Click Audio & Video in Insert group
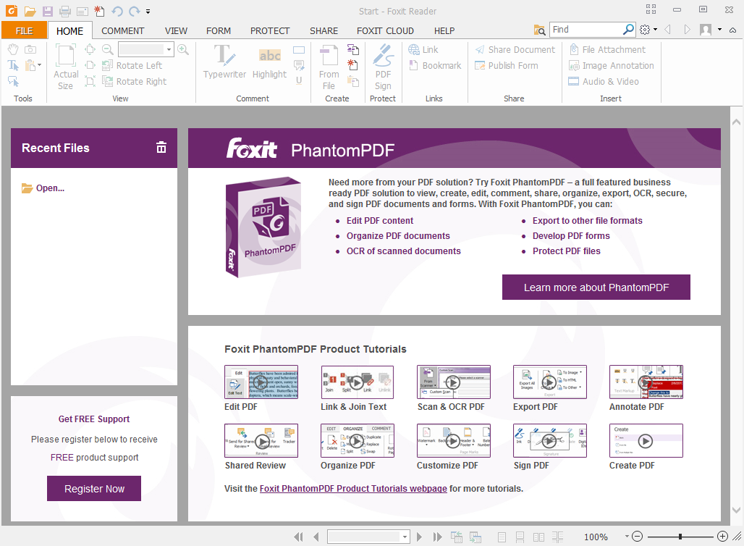The image size is (744, 546). (x=604, y=81)
